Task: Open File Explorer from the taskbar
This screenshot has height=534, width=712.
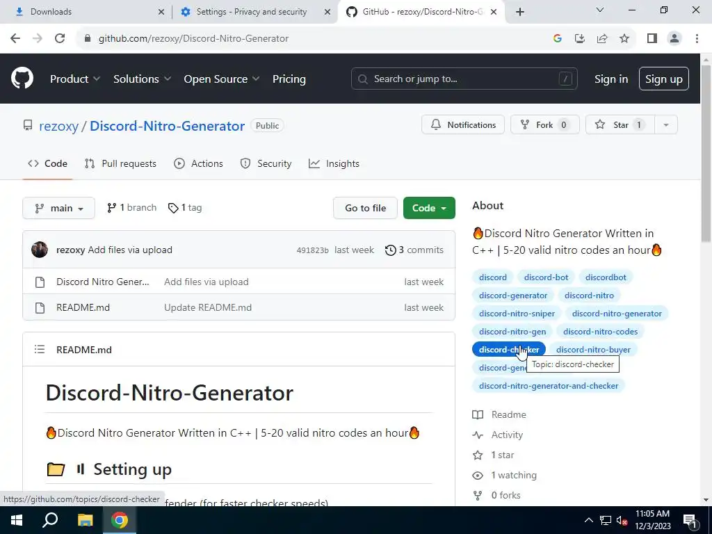Action: point(85,520)
